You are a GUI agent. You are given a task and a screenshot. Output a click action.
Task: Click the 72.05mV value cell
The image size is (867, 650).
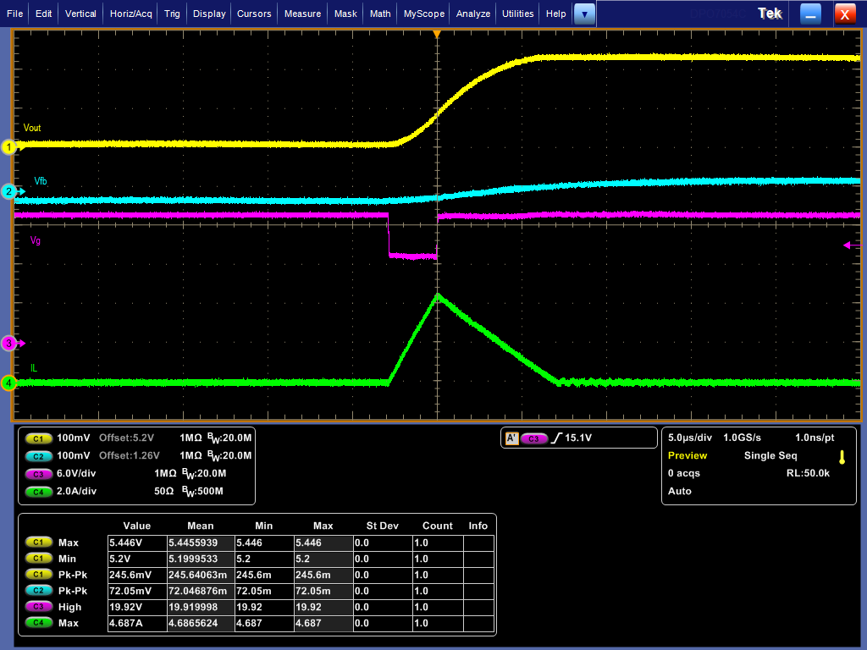tap(137, 591)
